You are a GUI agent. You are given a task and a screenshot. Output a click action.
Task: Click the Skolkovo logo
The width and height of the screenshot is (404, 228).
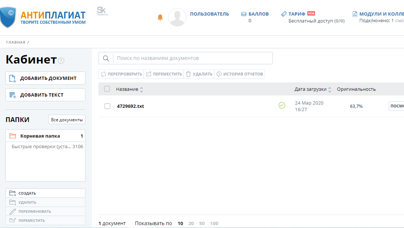coord(102,11)
